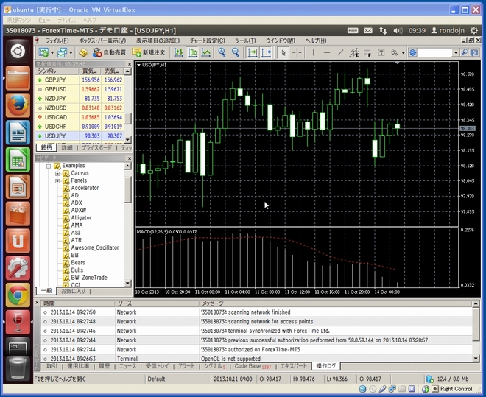Switch chart to candlestick mode
Viewport: 486px width, 397px height.
(192, 53)
